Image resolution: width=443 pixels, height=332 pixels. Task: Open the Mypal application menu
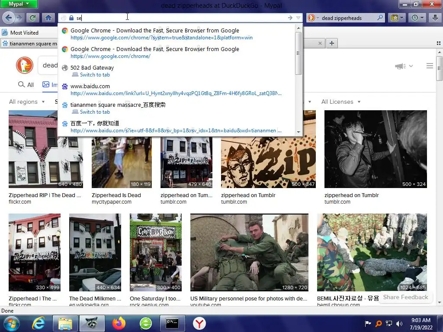[19, 4]
